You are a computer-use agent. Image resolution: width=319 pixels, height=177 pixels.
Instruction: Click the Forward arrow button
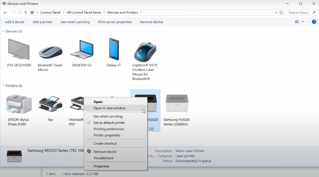[x=13, y=13]
